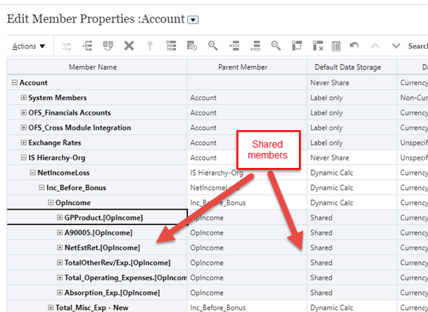Click the Member Name column header
This screenshot has width=428, height=312.
coord(97,67)
